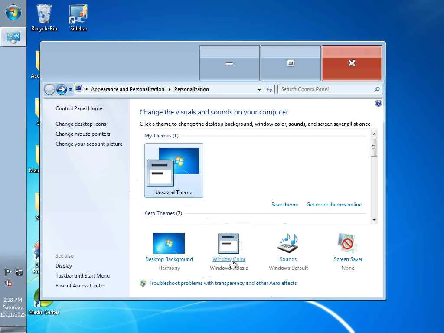Click the Aero troubleshoot shield icon
The width and height of the screenshot is (444, 333).
click(x=143, y=283)
